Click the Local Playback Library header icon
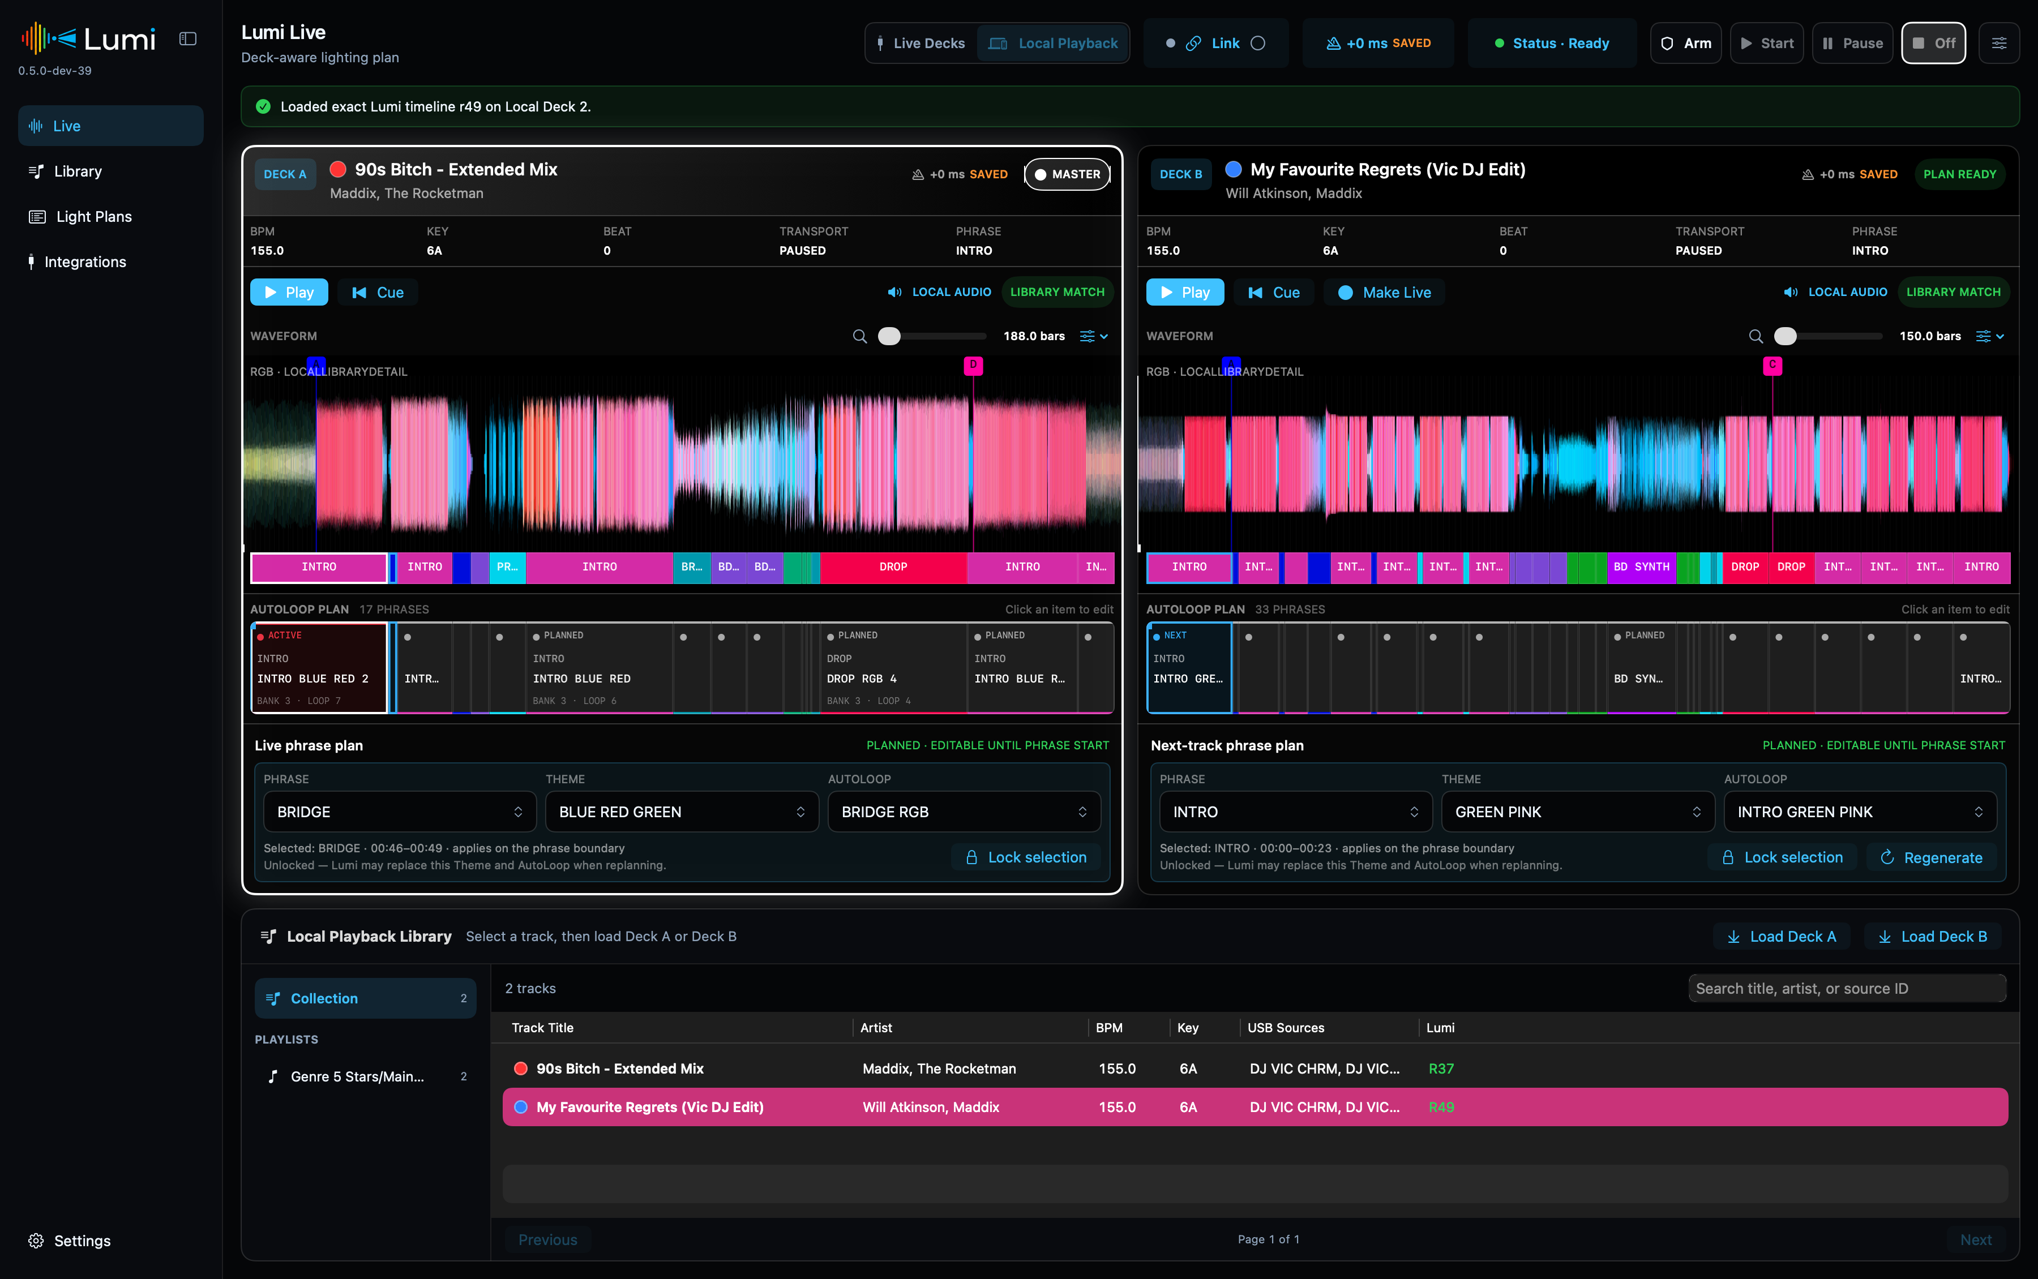Image resolution: width=2038 pixels, height=1279 pixels. (x=268, y=937)
